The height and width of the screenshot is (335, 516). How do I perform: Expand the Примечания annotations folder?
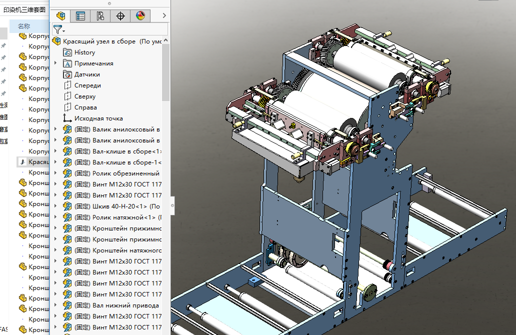[x=55, y=63]
